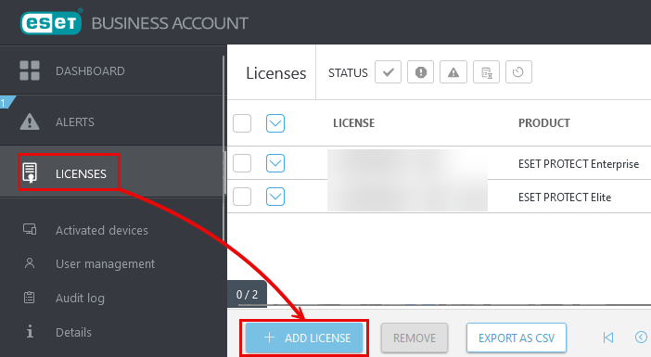Check the ESET PROTECT Elite row checkbox

(242, 197)
